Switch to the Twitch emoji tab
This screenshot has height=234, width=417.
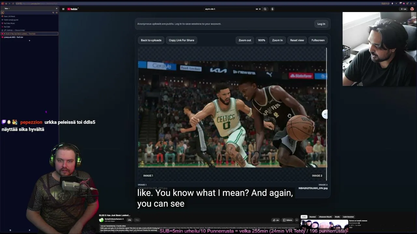[x=29, y=20]
